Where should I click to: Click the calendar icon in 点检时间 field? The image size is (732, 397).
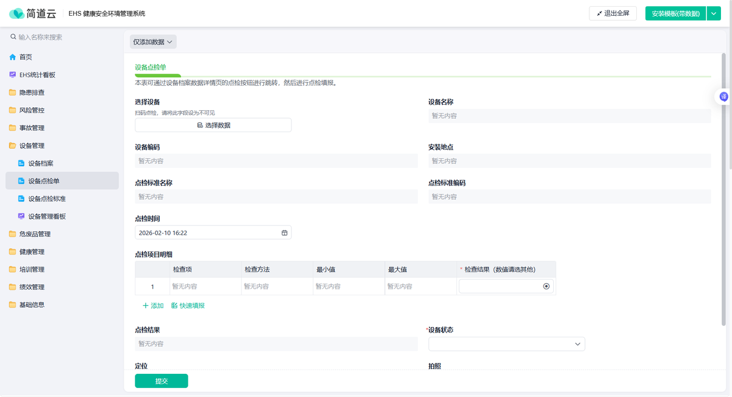[284, 233]
